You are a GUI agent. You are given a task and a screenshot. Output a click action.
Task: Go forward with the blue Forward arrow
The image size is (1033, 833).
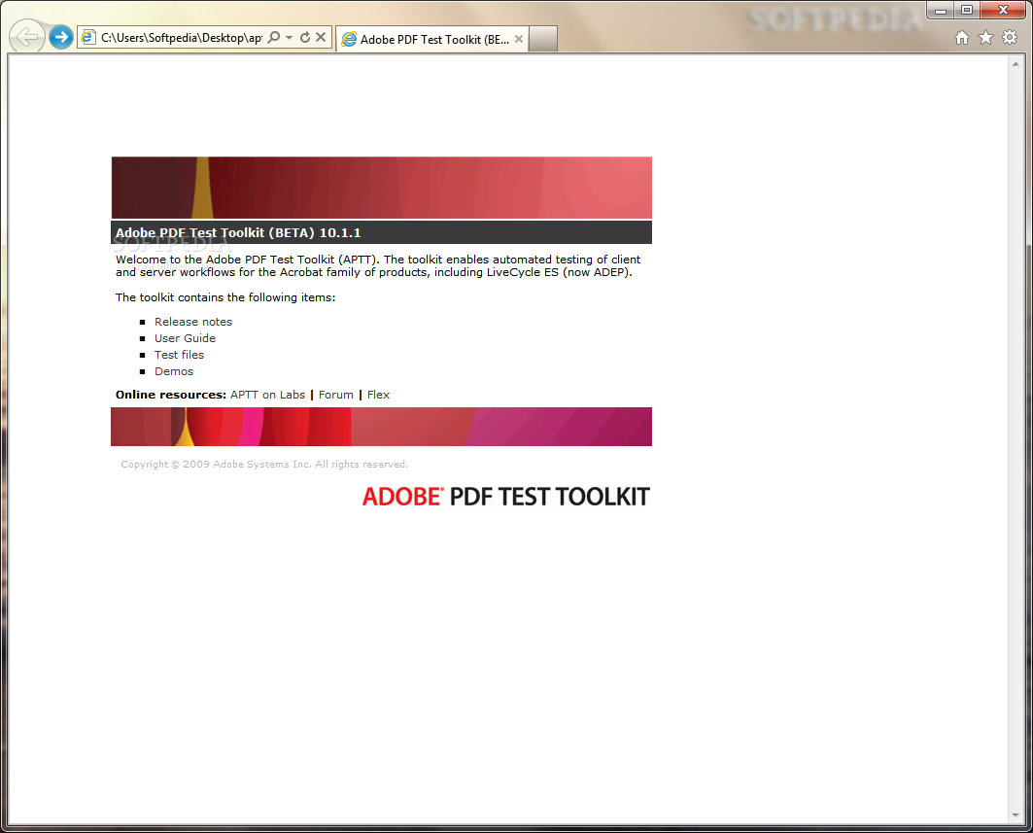(61, 37)
